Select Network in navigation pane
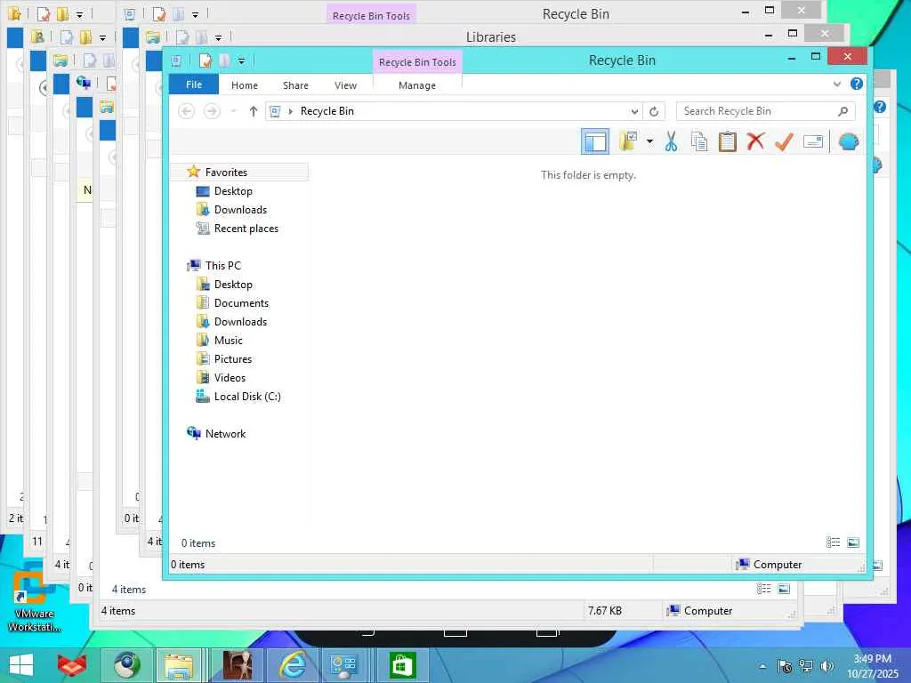Screen dimensions: 911x683 click(x=225, y=433)
